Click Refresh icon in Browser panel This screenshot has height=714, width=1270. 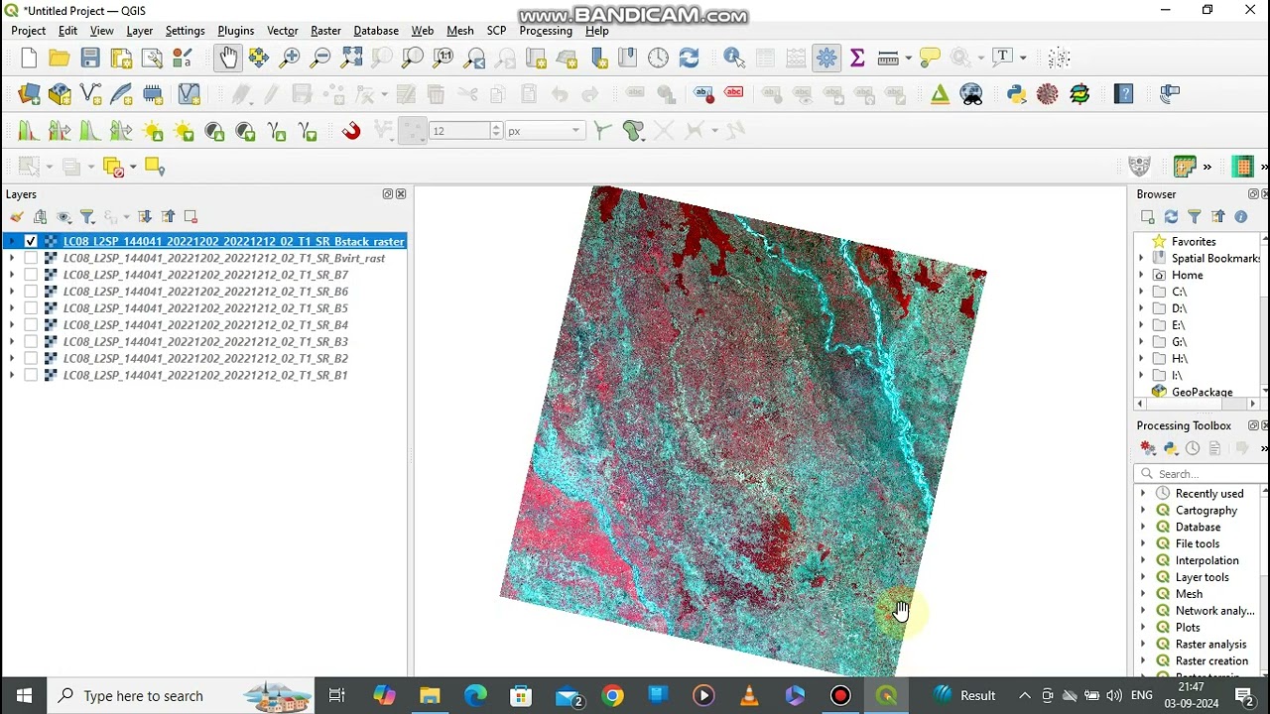[1171, 217]
